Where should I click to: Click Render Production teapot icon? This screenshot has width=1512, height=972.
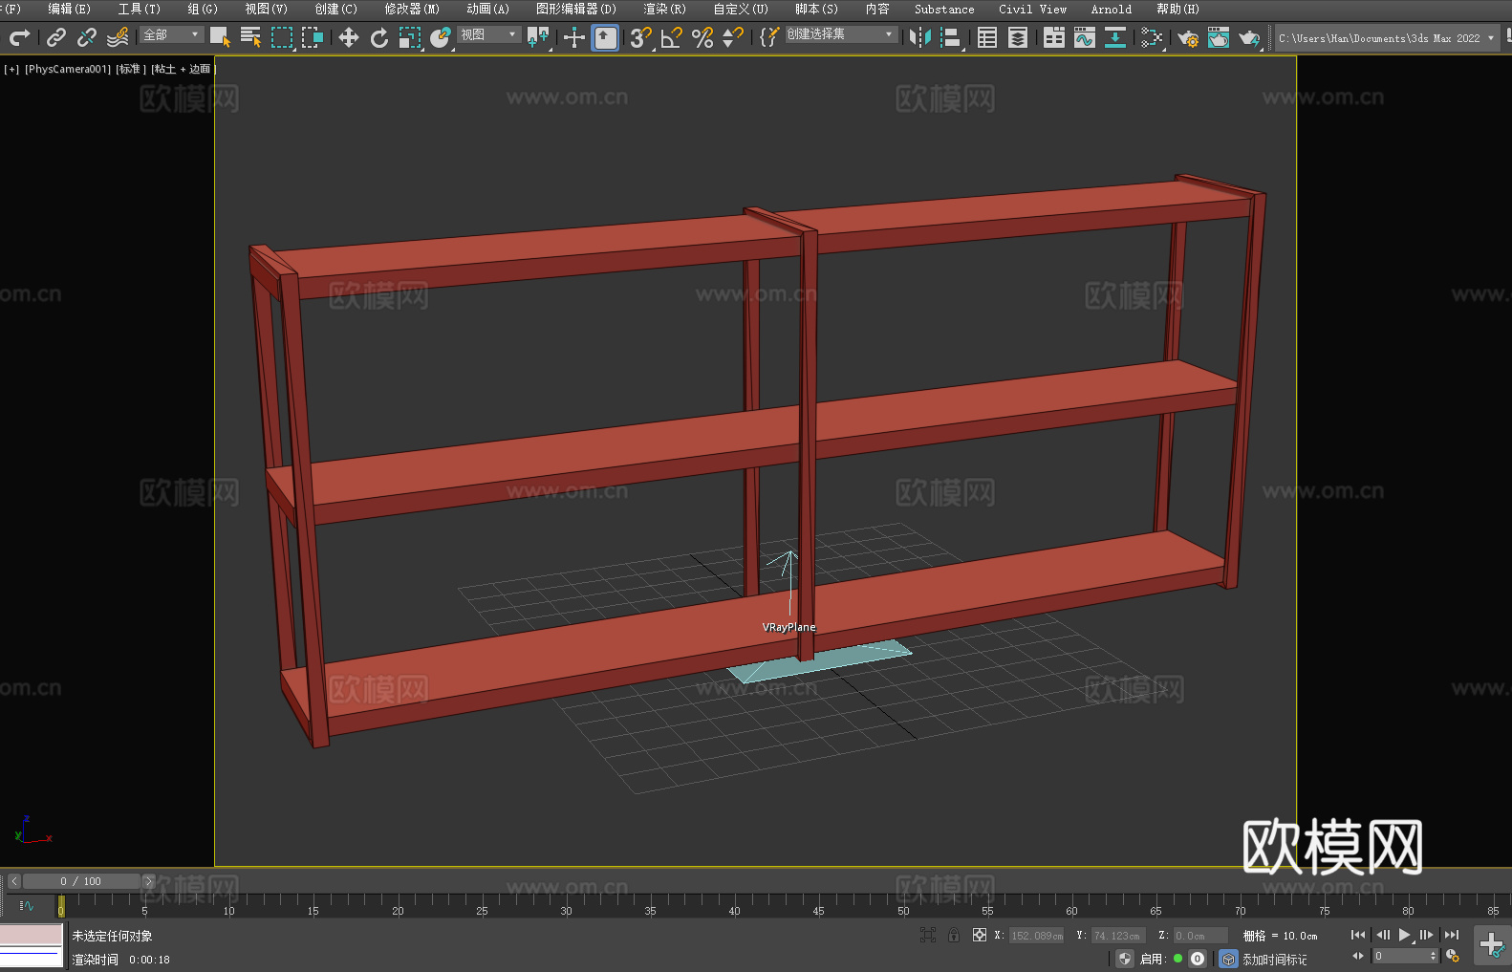(x=1249, y=37)
